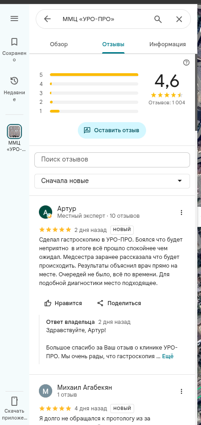Screen dimensions: 201x425
Task: Like Артур's review with Нравится
Action: 63,303
